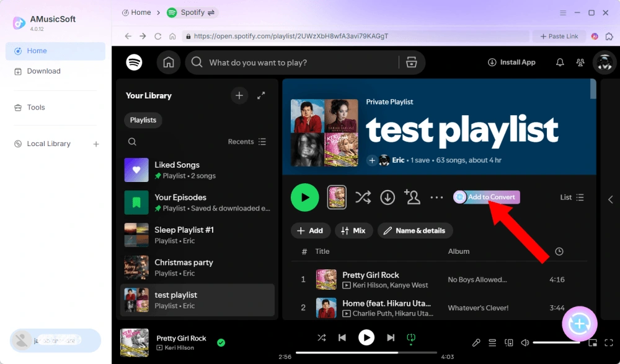Toggle shuffle in the player bar
This screenshot has height=364, width=620.
321,337
